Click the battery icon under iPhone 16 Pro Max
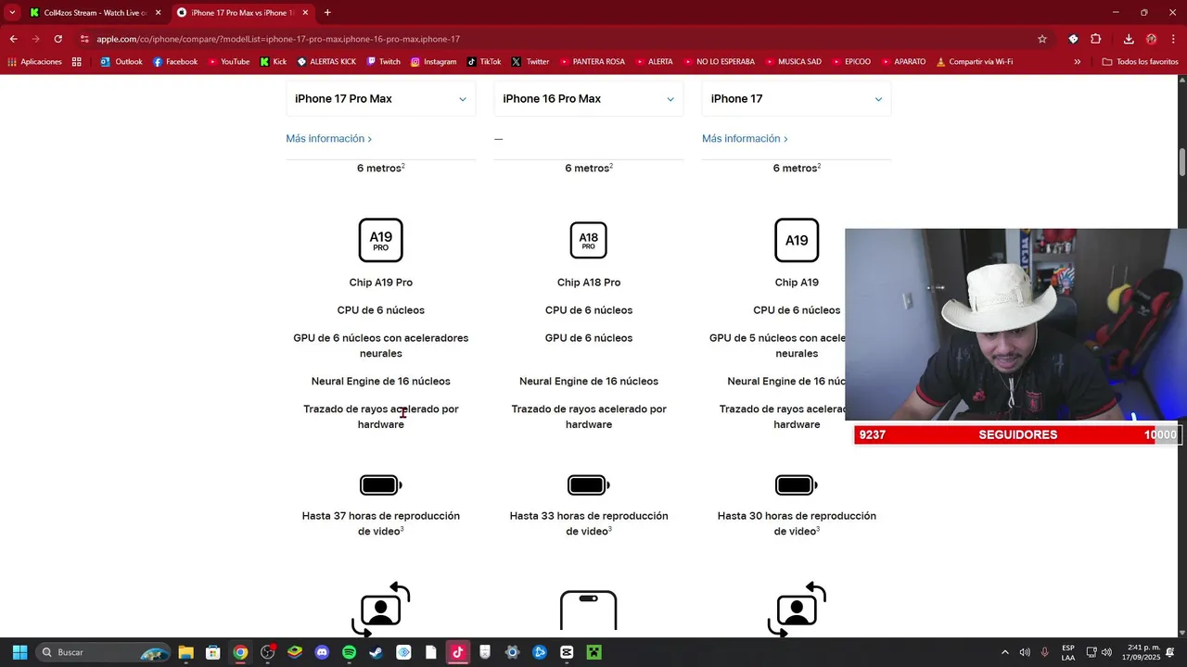The width and height of the screenshot is (1187, 667). tap(588, 485)
